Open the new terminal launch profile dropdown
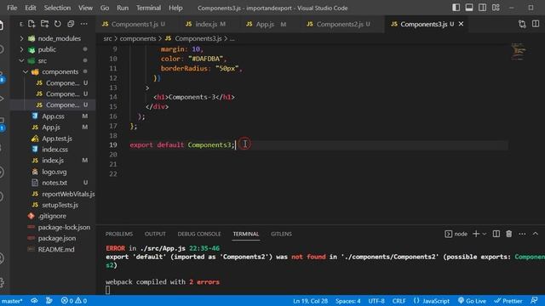The height and width of the screenshot is (306, 545). coord(485,235)
